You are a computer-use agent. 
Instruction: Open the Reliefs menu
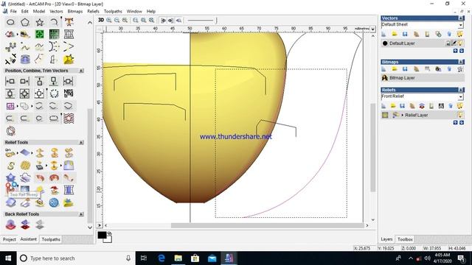coord(93,11)
